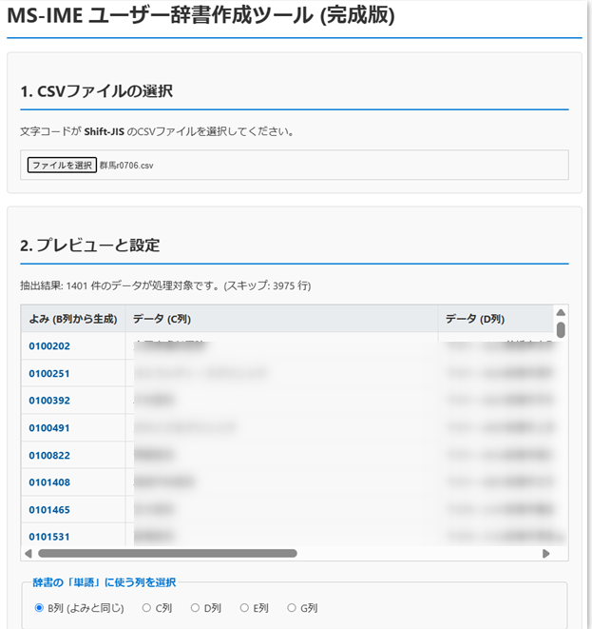Click the table's scroll-up arrow

click(x=561, y=312)
